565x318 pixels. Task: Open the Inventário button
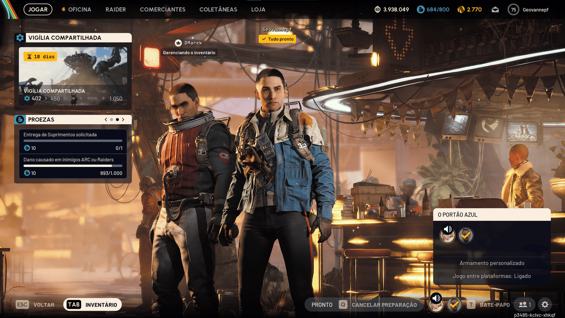[92, 305]
